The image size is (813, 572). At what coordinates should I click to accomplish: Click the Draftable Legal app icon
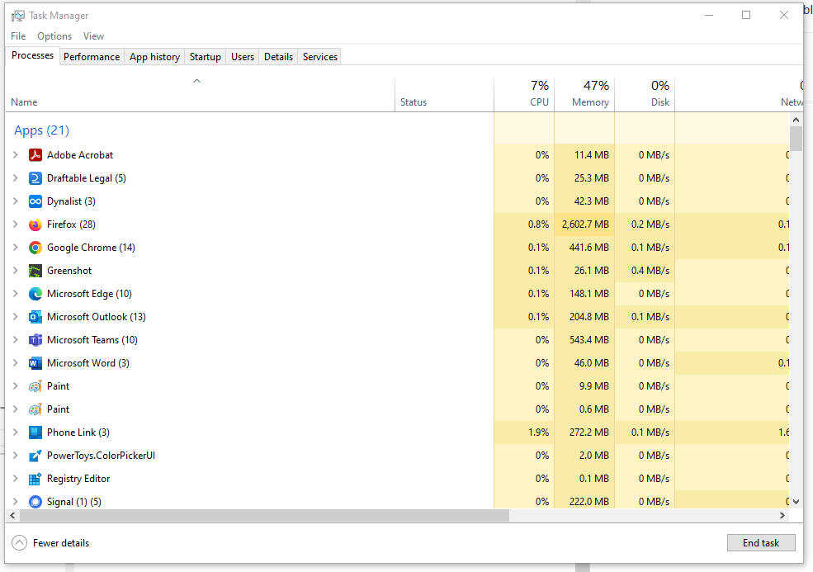coord(35,178)
